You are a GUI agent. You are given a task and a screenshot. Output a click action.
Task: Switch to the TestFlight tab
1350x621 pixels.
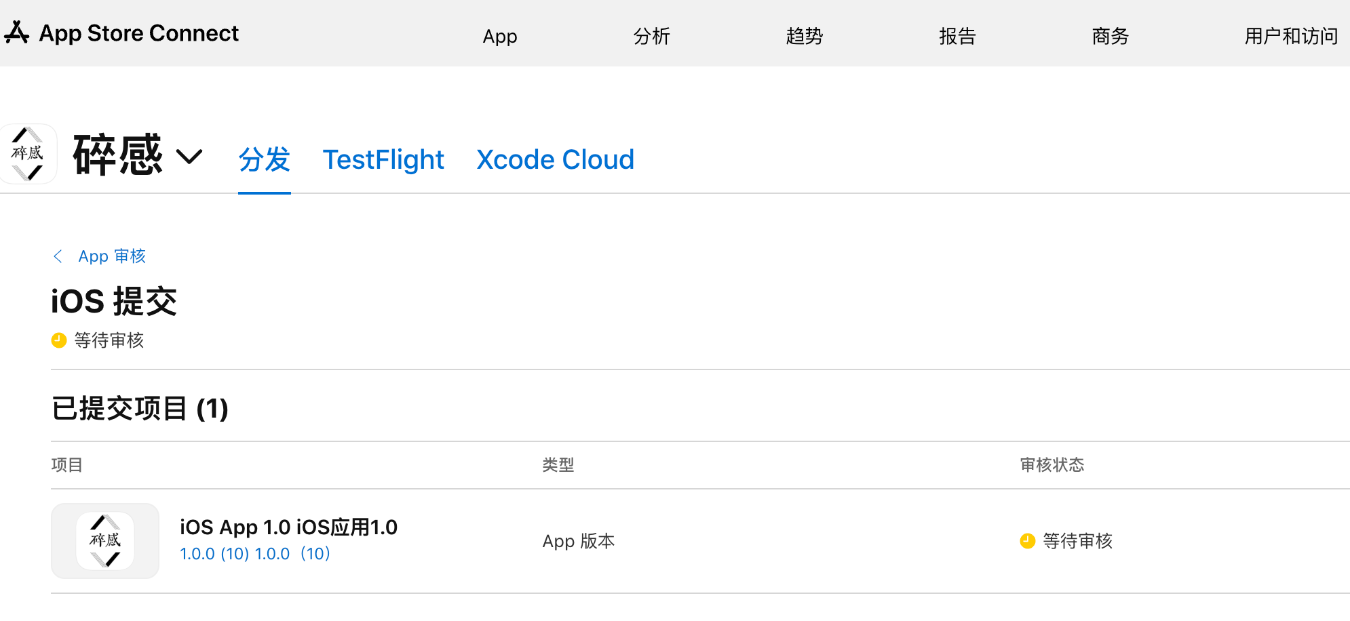click(383, 160)
